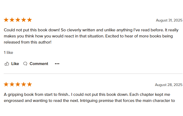The image size is (183, 116).
Task: Click the fourth star of the August 28 review
Action: click(x=24, y=84)
